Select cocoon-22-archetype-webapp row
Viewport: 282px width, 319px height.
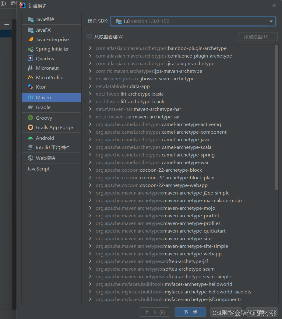click(180, 185)
